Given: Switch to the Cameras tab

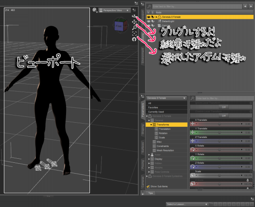Looking at the screenshot, I should coord(142,181).
